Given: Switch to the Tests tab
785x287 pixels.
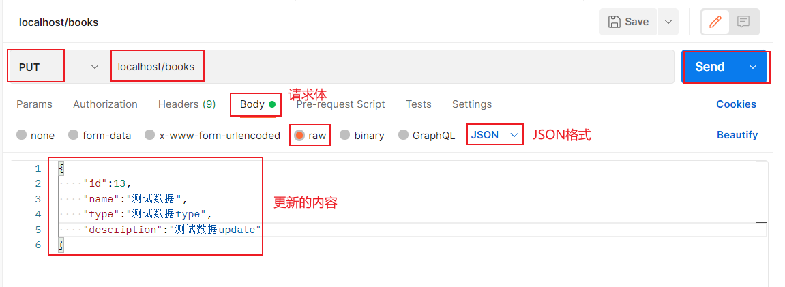Looking at the screenshot, I should (x=419, y=104).
